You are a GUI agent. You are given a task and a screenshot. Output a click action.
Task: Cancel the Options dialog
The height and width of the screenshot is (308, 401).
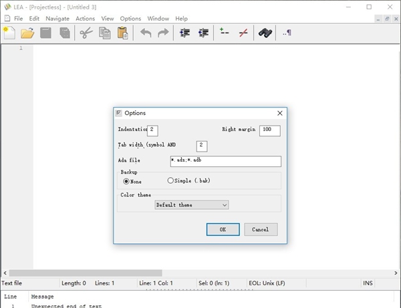pyautogui.click(x=261, y=230)
